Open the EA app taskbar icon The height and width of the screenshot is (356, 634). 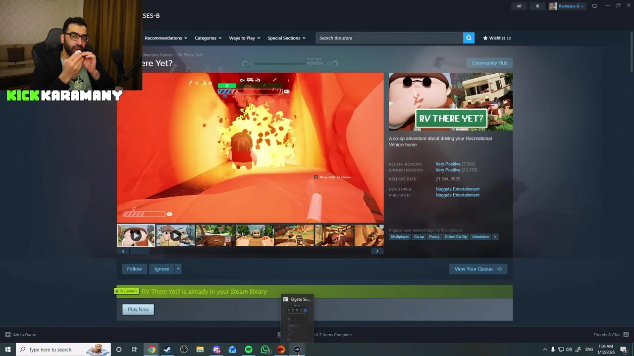pyautogui.click(x=281, y=350)
